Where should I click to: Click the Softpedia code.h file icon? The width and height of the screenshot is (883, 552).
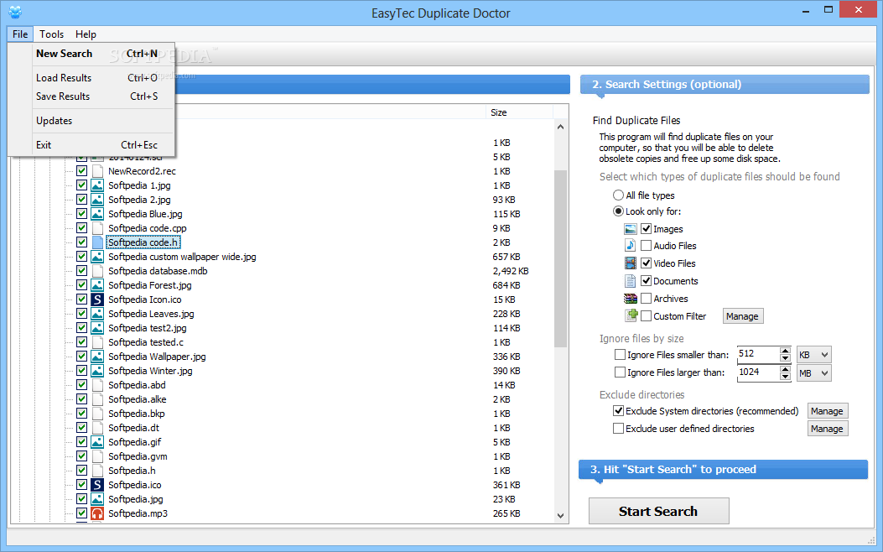tap(97, 242)
